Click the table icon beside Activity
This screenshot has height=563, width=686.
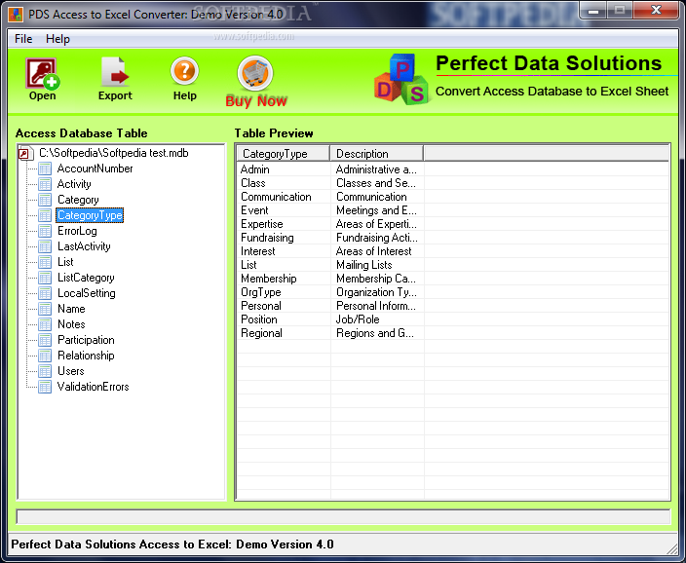[45, 184]
